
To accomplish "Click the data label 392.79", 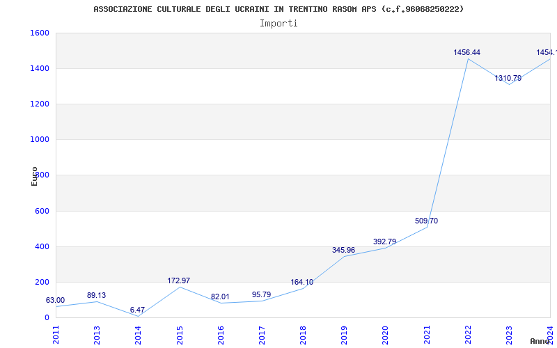I will click(x=385, y=242).
